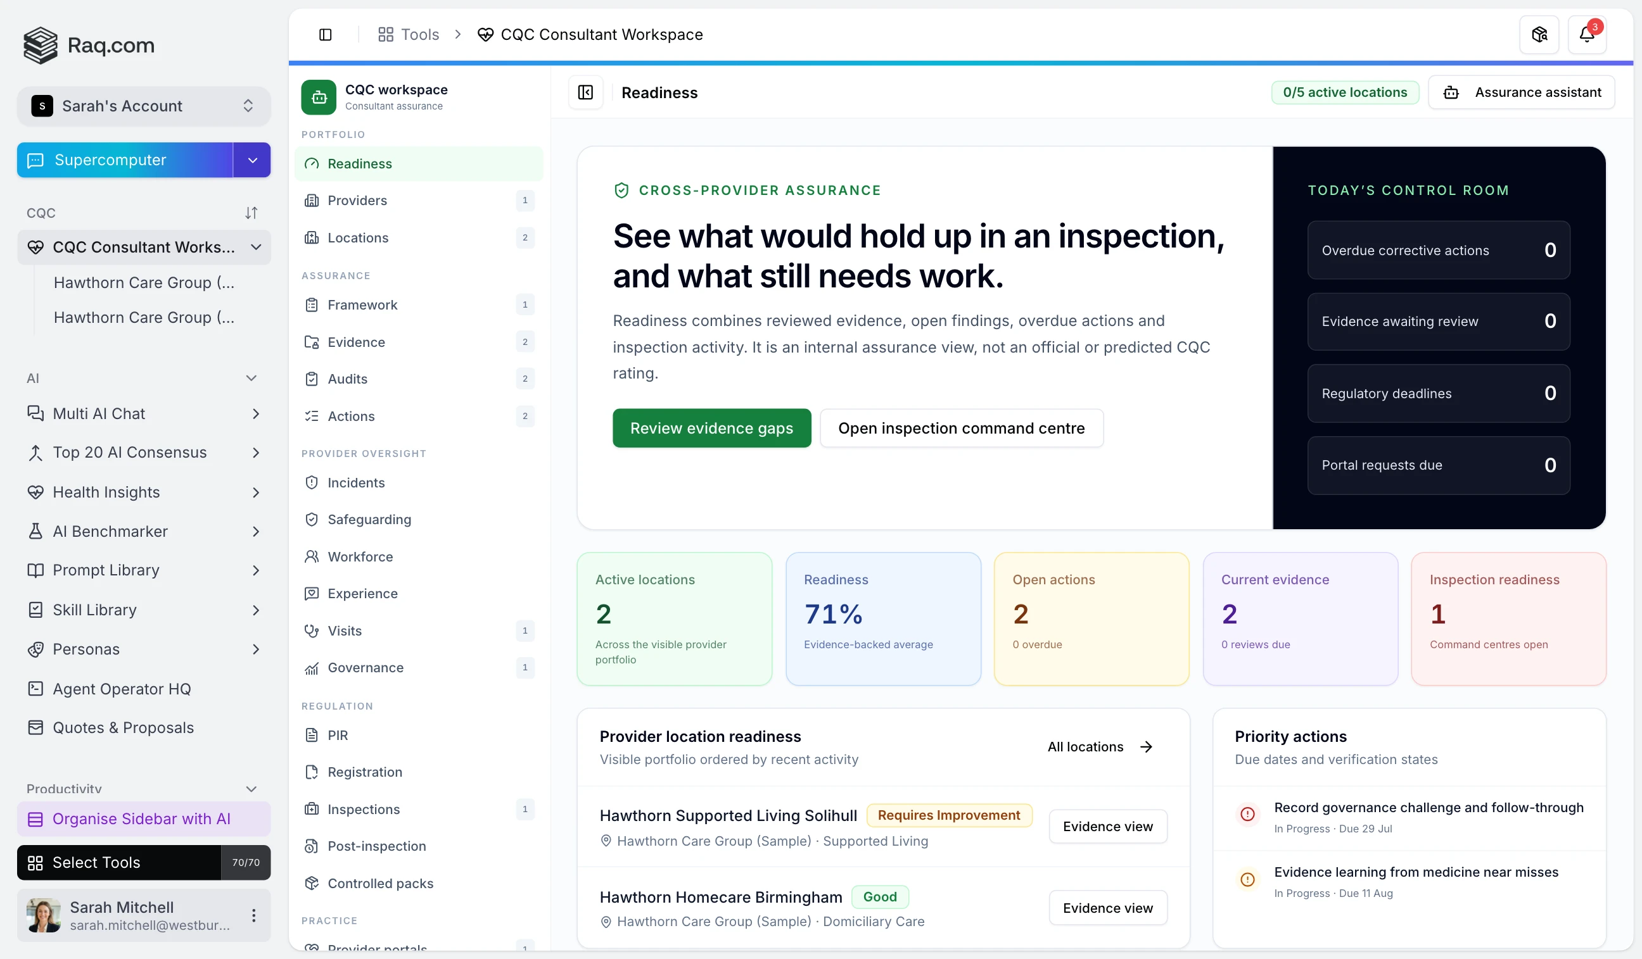This screenshot has width=1642, height=959.
Task: Click the Regulatory deadlines card
Action: 1438,393
